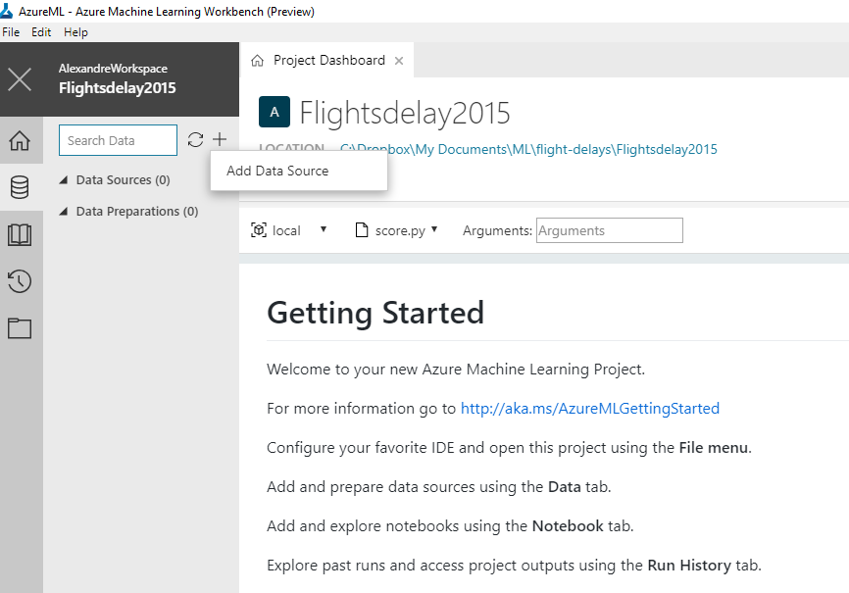Click the Flightsdelay2015 project avatar icon
Screen dimensions: 849x593
click(x=275, y=112)
